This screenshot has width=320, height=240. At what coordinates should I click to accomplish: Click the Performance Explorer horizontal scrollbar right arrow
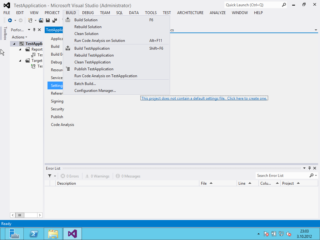click(40, 215)
